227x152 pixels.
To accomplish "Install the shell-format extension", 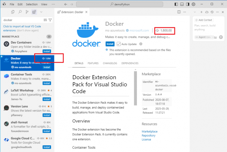I will click(47, 131).
